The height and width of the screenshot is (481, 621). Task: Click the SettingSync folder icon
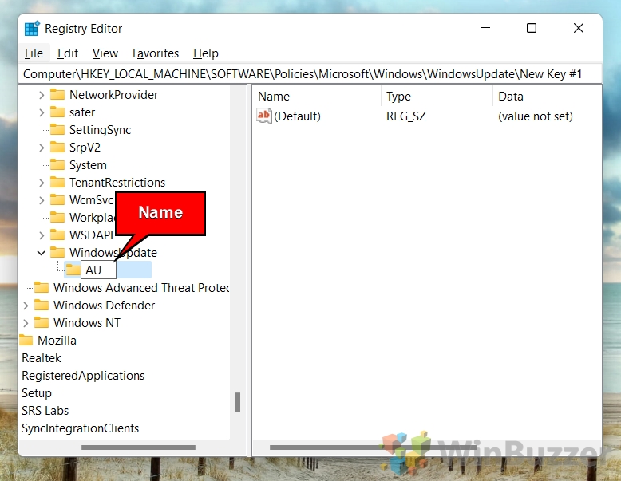pos(57,129)
